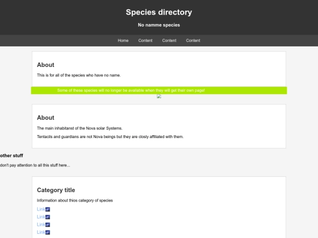Image resolution: width=318 pixels, height=238 pixels.
Task: Open the middle Content navigation link
Action: (169, 41)
